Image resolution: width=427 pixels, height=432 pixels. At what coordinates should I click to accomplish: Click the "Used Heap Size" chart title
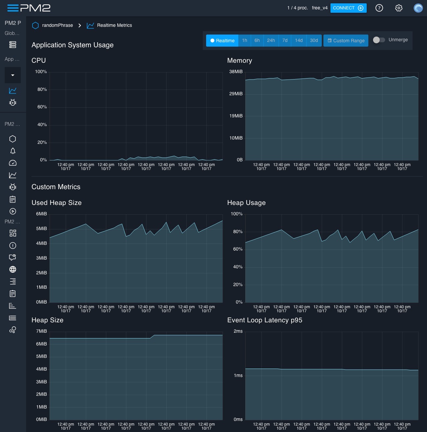coord(57,203)
